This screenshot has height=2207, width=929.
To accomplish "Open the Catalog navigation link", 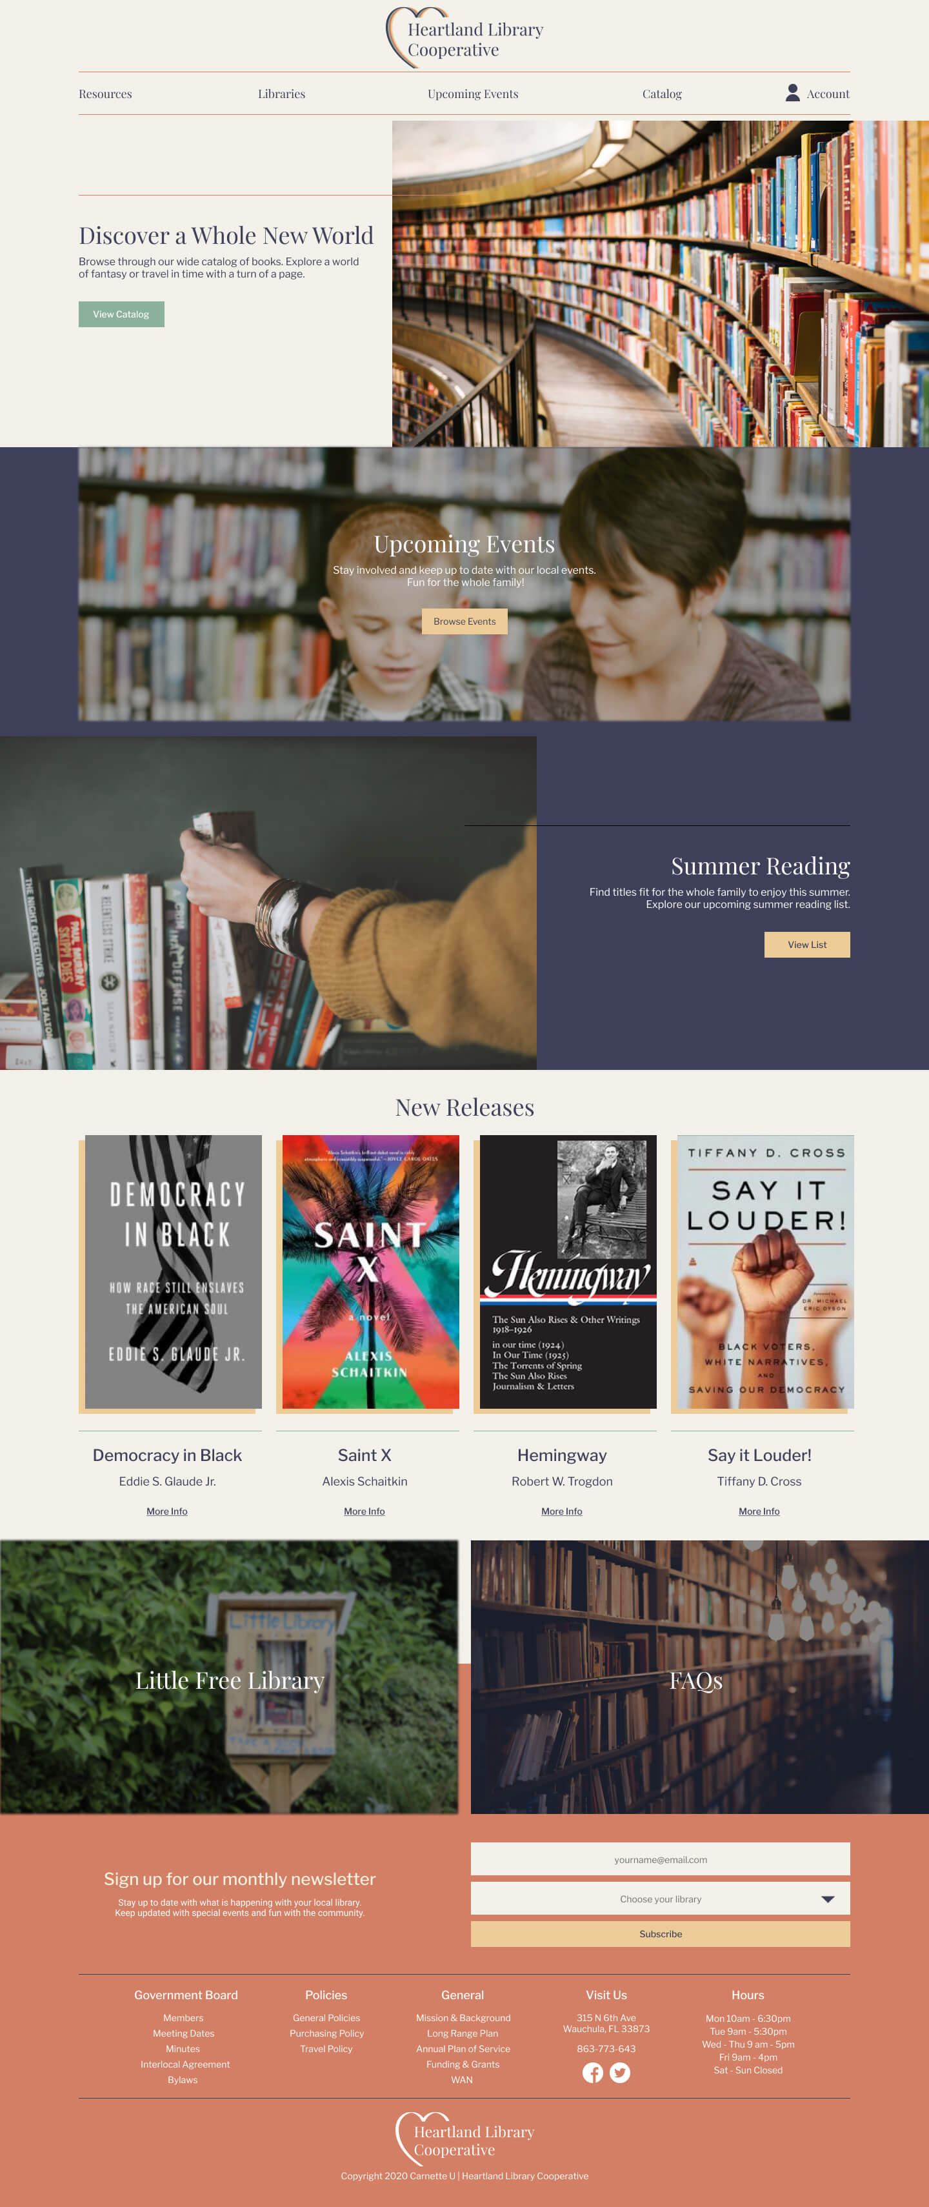I will point(662,94).
